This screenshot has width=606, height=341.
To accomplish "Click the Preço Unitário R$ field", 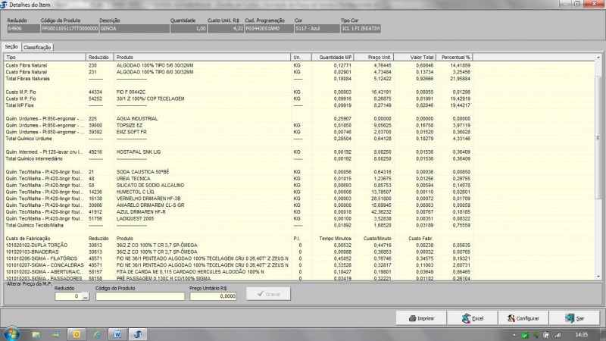I will click(x=217, y=296).
